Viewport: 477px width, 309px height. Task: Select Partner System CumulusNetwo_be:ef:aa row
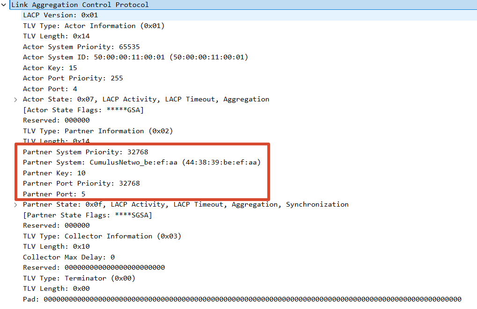click(x=142, y=162)
